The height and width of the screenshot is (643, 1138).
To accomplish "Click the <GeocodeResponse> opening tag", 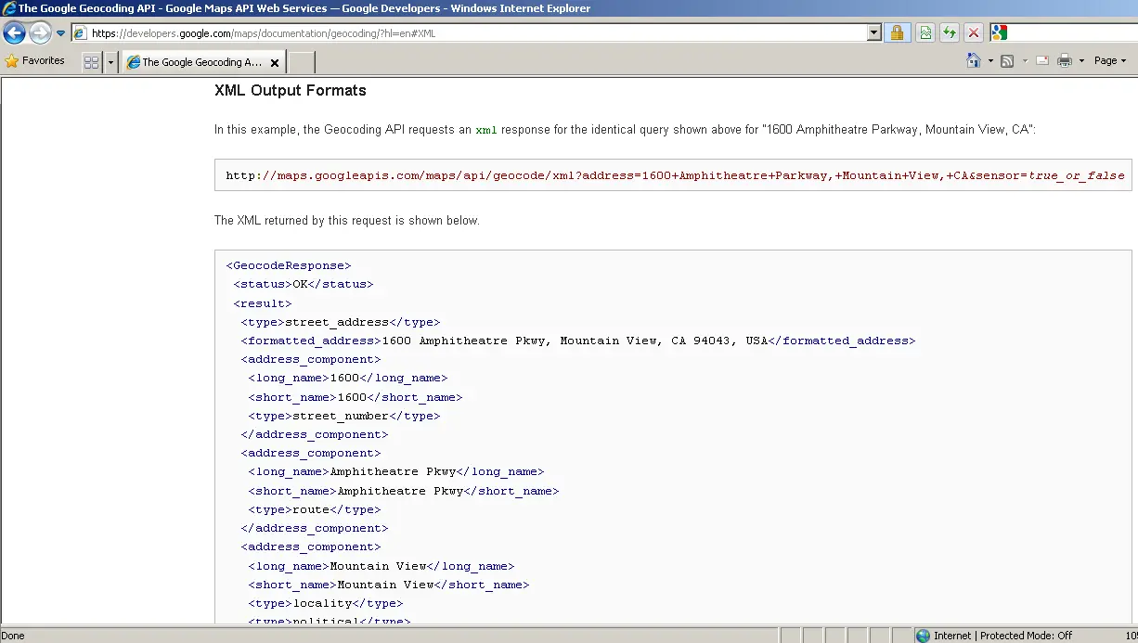I will (289, 265).
